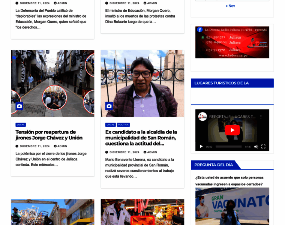Image resolution: width=285 pixels, height=225 pixels.
Task: Click excerpt 'La Defensoría del Pueblo calificó'
Action: (51, 19)
